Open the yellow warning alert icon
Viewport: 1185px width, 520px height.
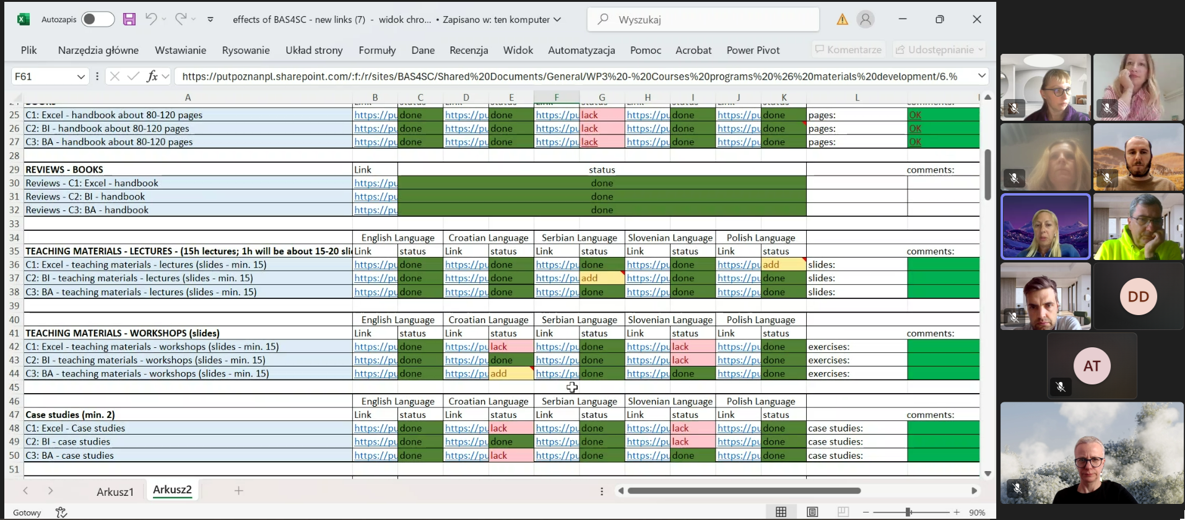842,19
